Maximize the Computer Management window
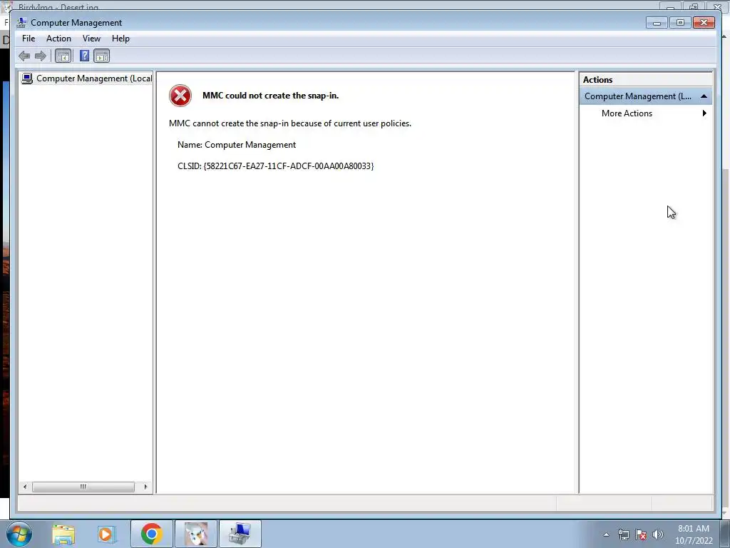The width and height of the screenshot is (730, 548). [680, 22]
